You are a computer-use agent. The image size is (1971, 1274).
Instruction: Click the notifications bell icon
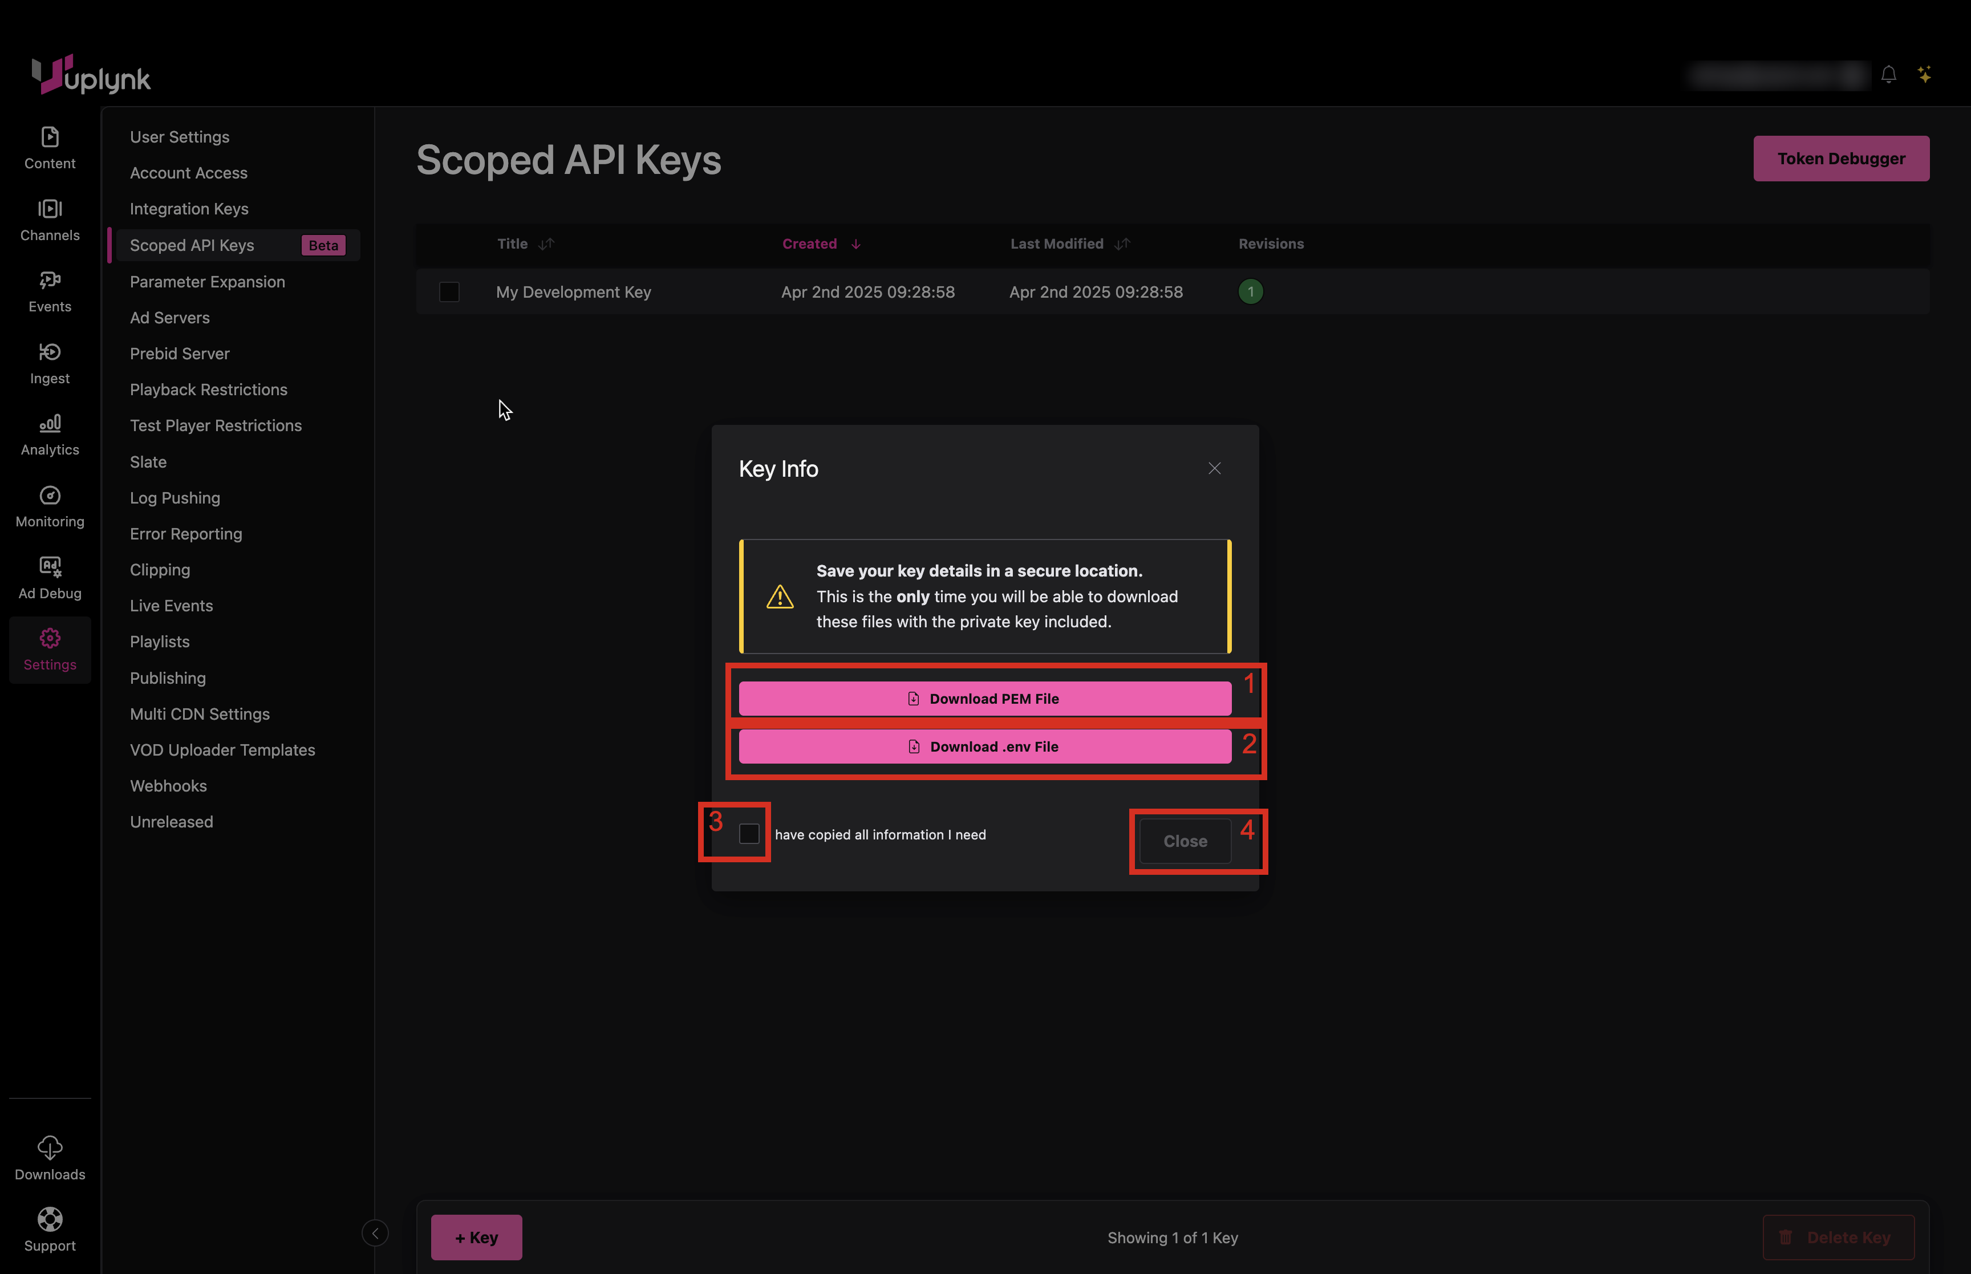1888,75
